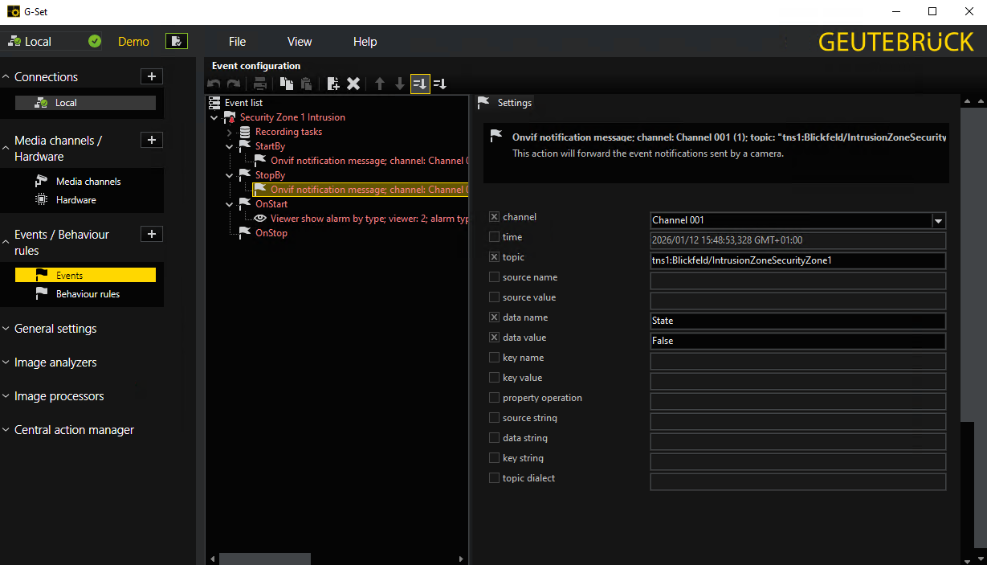This screenshot has height=565, width=987.
Task: Click the delete X icon in toolbar
Action: click(353, 84)
